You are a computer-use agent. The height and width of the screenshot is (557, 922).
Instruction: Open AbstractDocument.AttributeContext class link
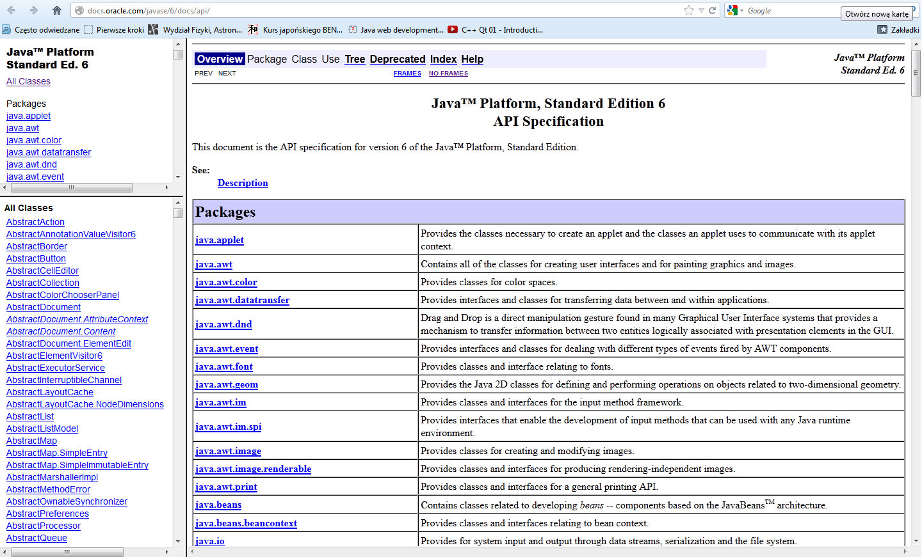click(77, 319)
